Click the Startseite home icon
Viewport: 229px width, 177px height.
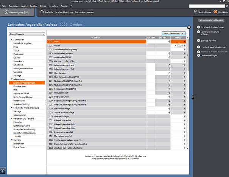click(42, 12)
